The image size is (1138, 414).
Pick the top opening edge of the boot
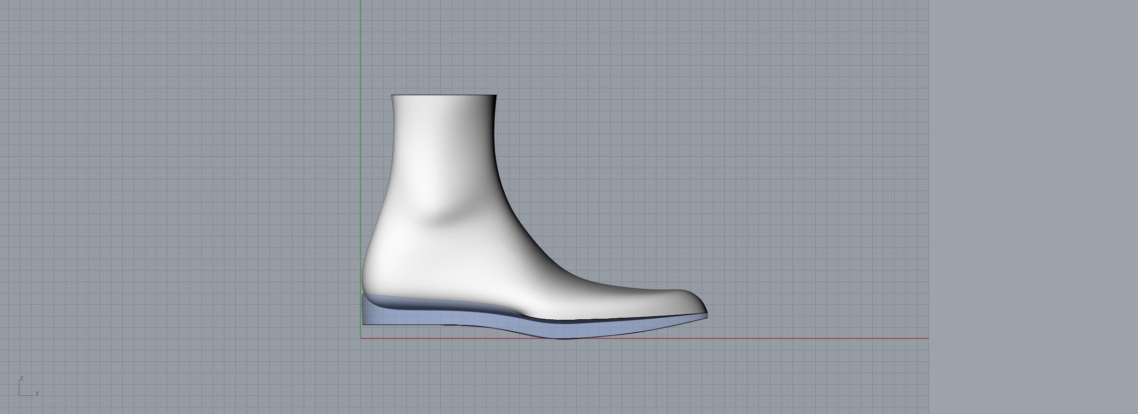click(x=444, y=95)
